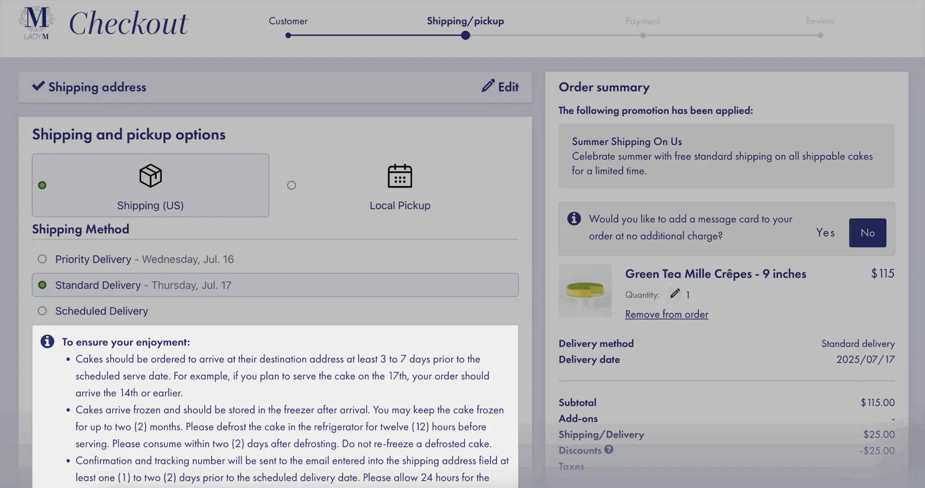This screenshot has height=488, width=925.
Task: Click the subtotal amount '$115.00'
Action: pos(878,402)
